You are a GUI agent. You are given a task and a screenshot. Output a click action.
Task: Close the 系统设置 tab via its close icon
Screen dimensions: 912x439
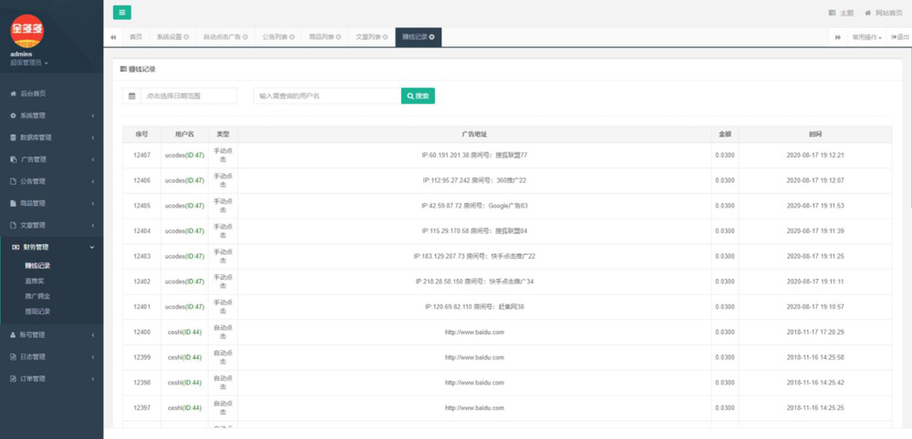click(x=186, y=37)
